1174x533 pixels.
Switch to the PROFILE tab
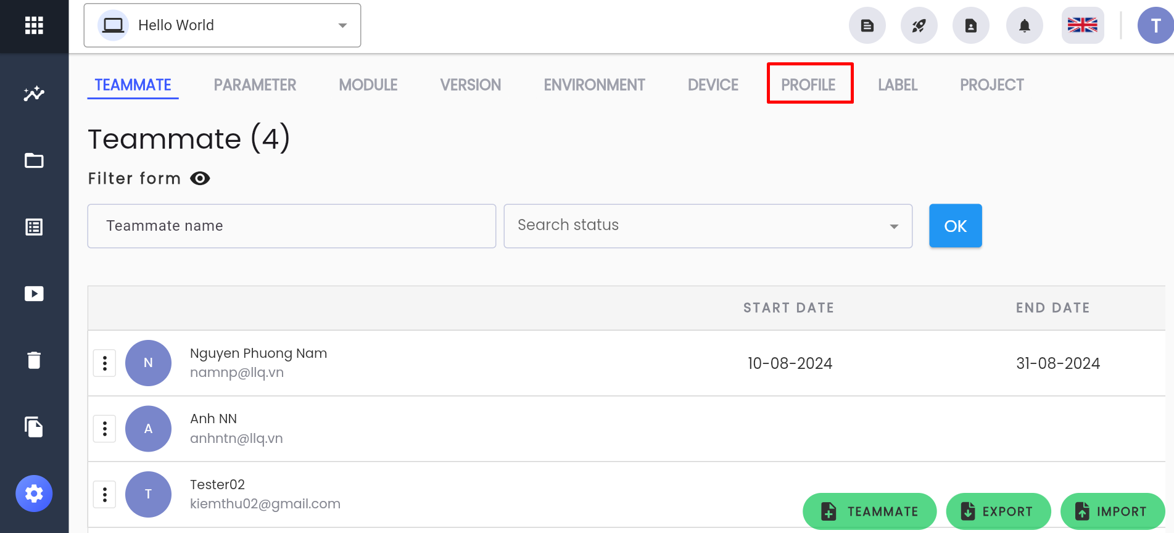coord(809,85)
